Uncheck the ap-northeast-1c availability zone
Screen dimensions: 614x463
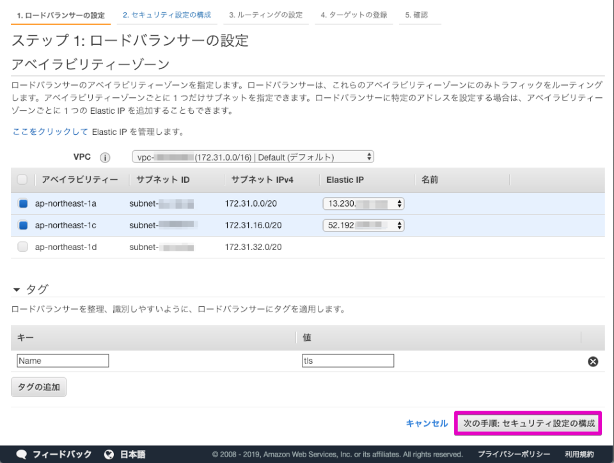22,225
